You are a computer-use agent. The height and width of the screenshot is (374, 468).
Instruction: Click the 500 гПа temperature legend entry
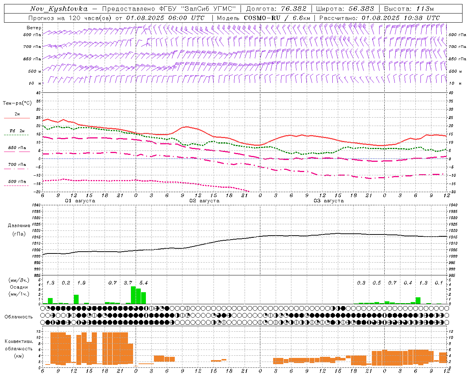17,182
